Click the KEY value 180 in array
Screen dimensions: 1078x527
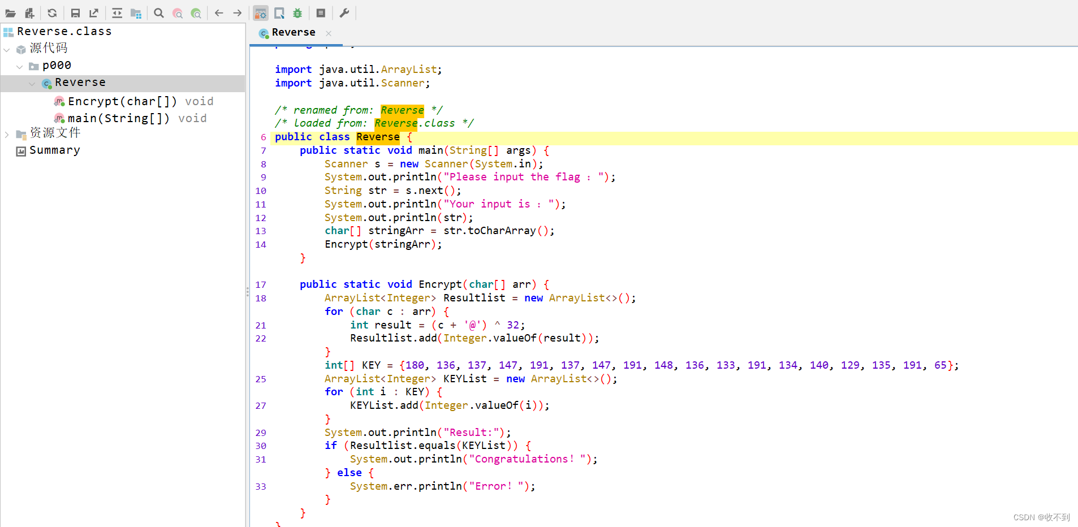point(415,365)
